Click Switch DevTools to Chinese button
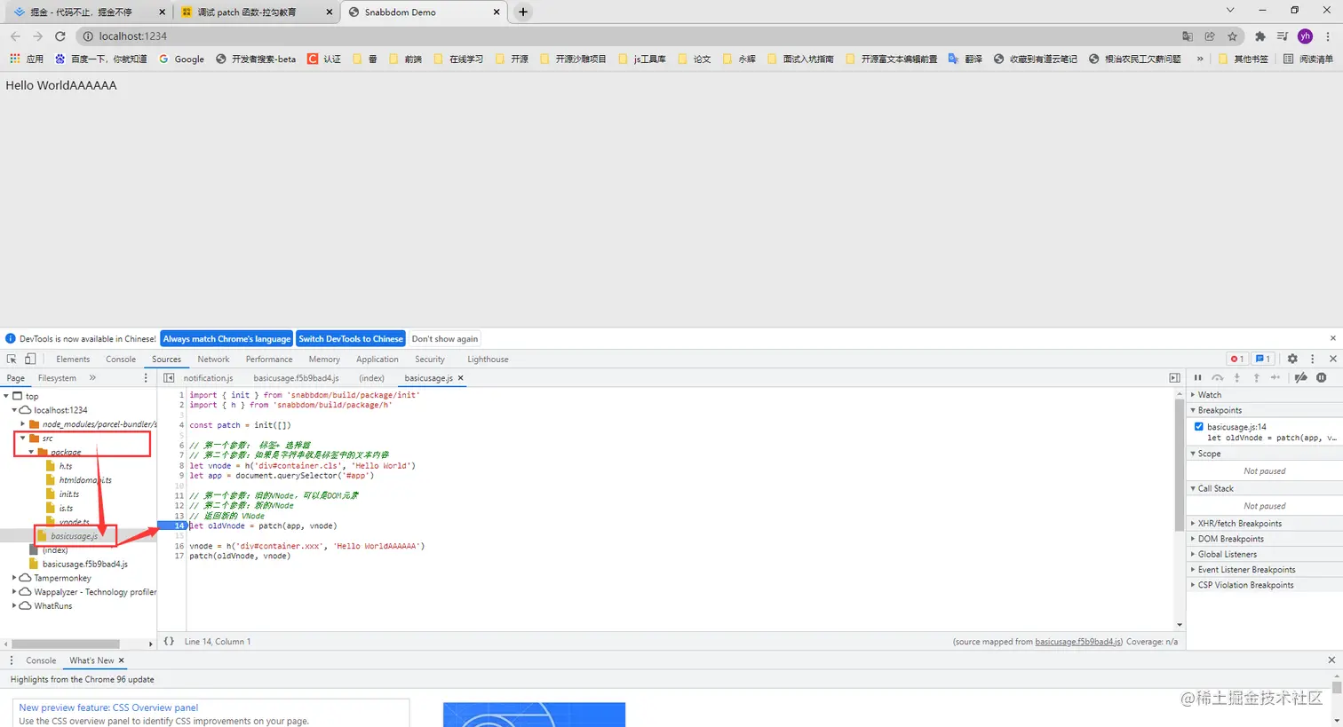1343x727 pixels. coord(351,339)
